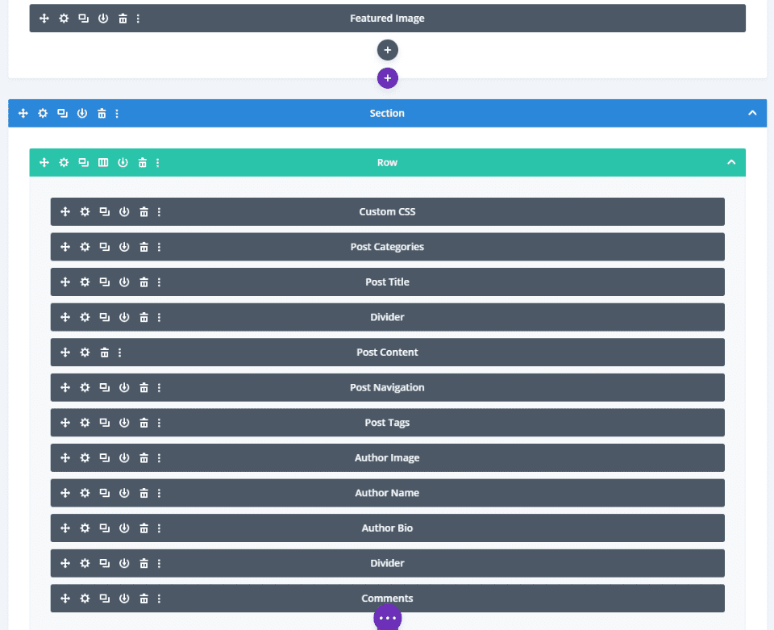Screen dimensions: 774x630
Task: Open three-dot menu on Post Tags module
Action: [159, 423]
